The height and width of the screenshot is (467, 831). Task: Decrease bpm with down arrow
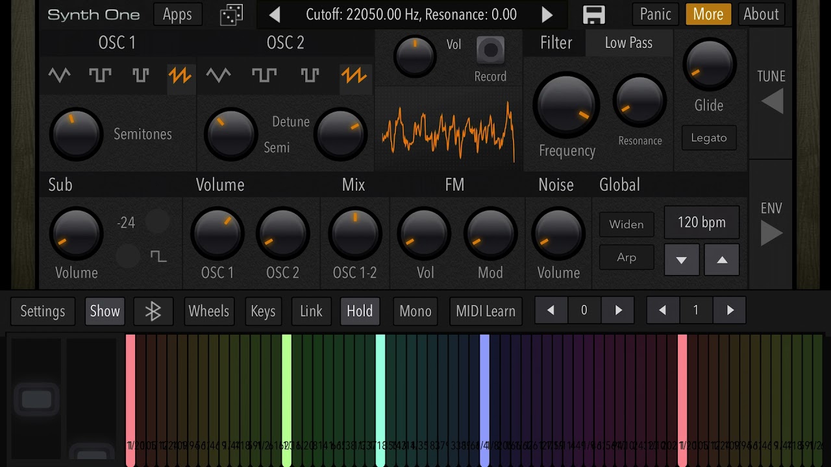point(682,259)
